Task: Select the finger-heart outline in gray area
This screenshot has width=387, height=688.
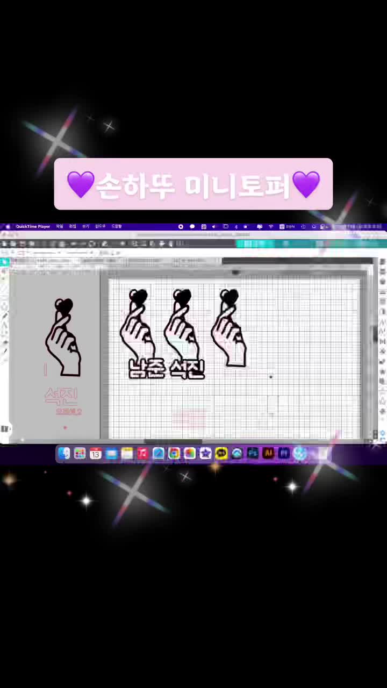Action: [x=63, y=338]
